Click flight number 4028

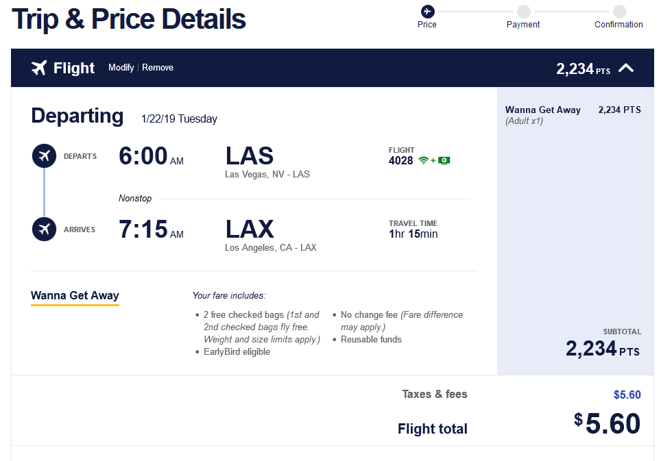[401, 160]
